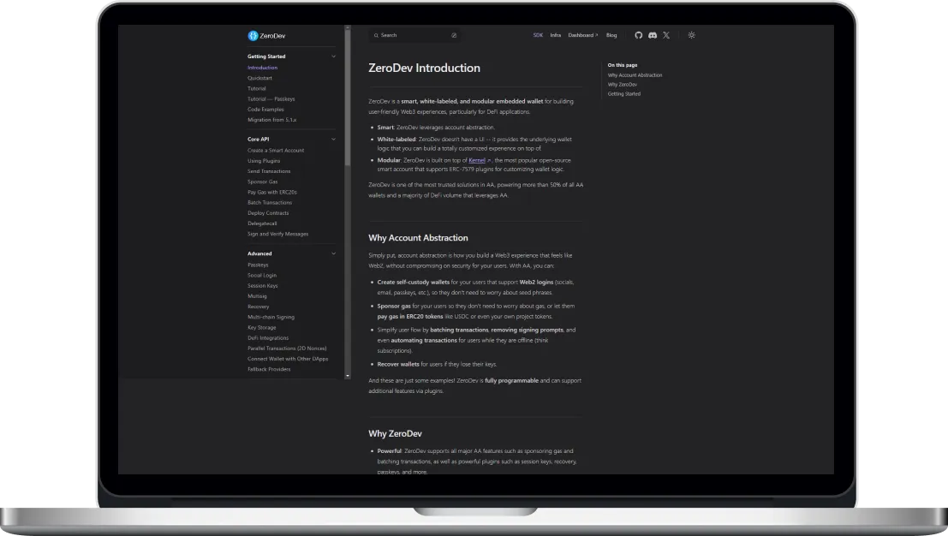Collapse the Advanced section chevron

coord(333,253)
